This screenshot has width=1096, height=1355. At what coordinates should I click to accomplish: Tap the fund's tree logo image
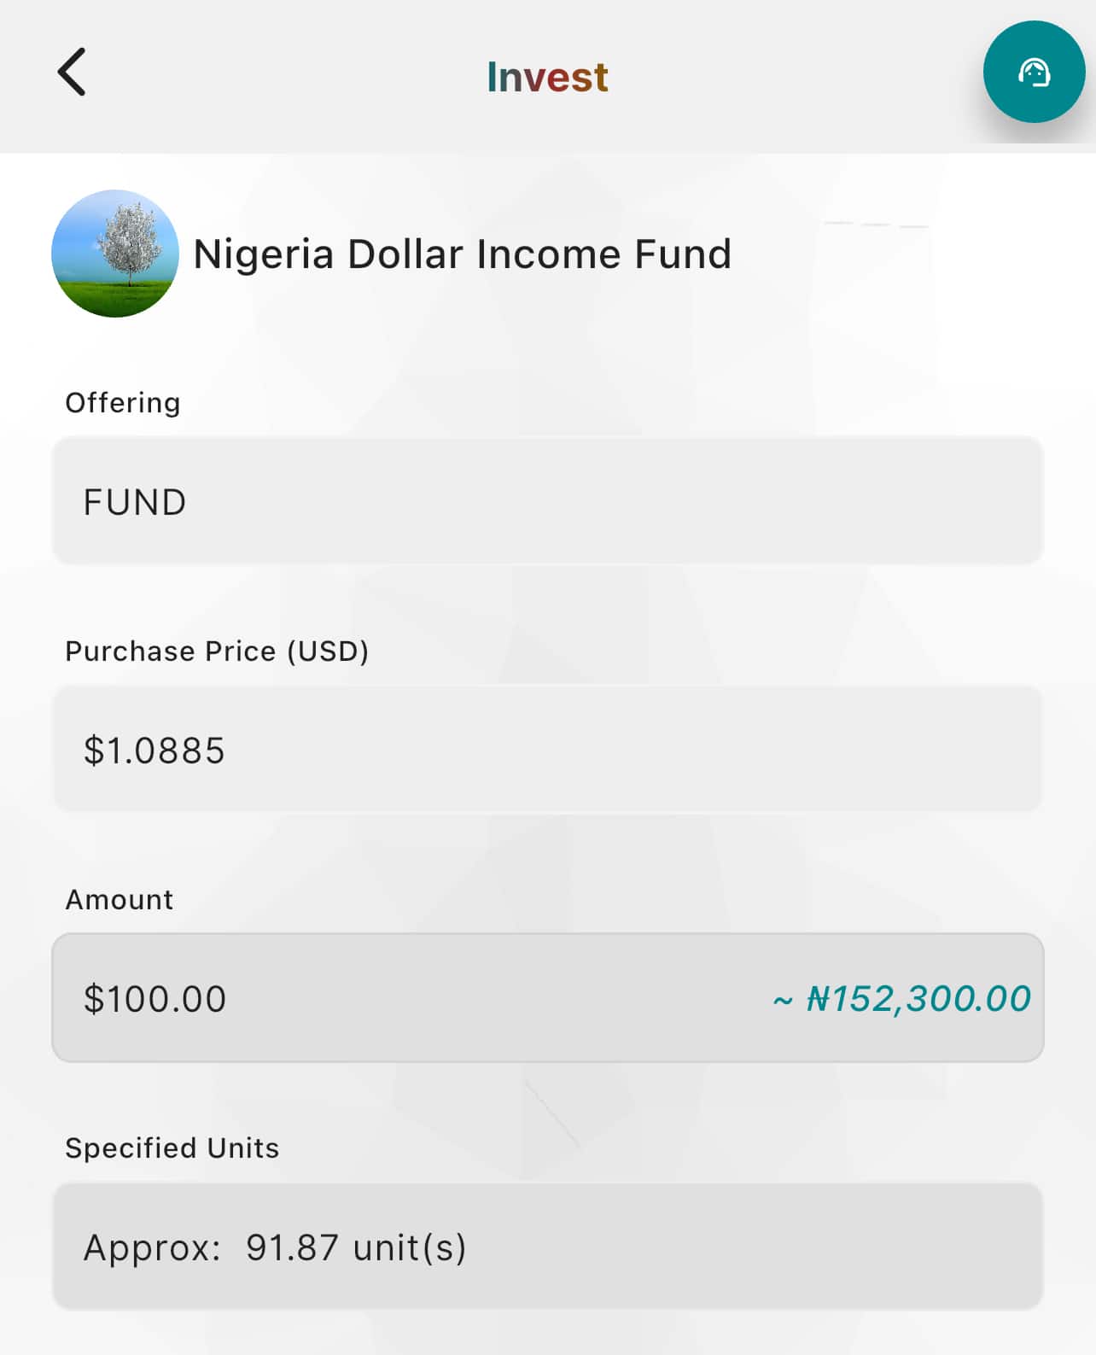pyautogui.click(x=115, y=254)
